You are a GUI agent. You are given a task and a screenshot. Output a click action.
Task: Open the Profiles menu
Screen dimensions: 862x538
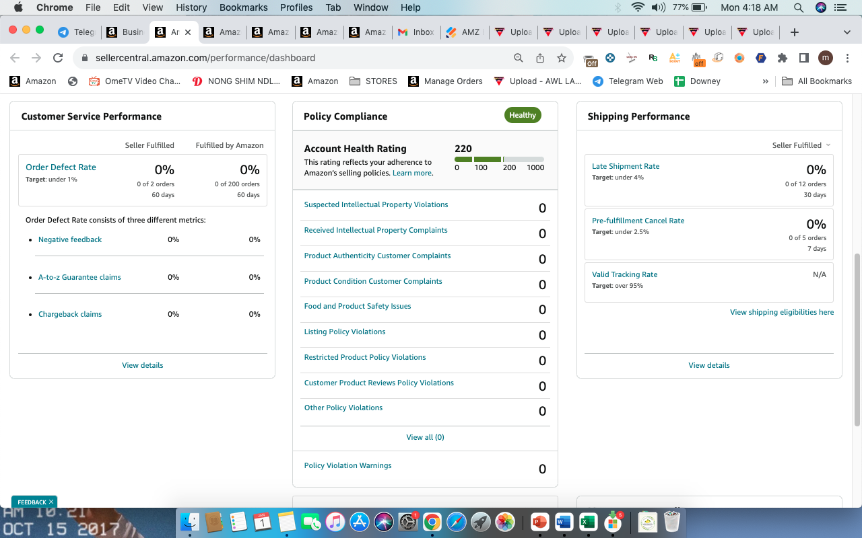pos(296,7)
